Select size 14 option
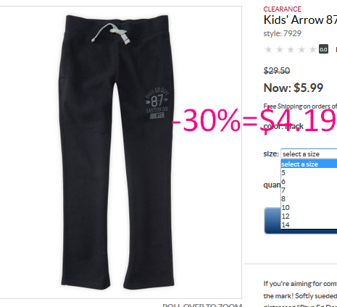 (309, 225)
